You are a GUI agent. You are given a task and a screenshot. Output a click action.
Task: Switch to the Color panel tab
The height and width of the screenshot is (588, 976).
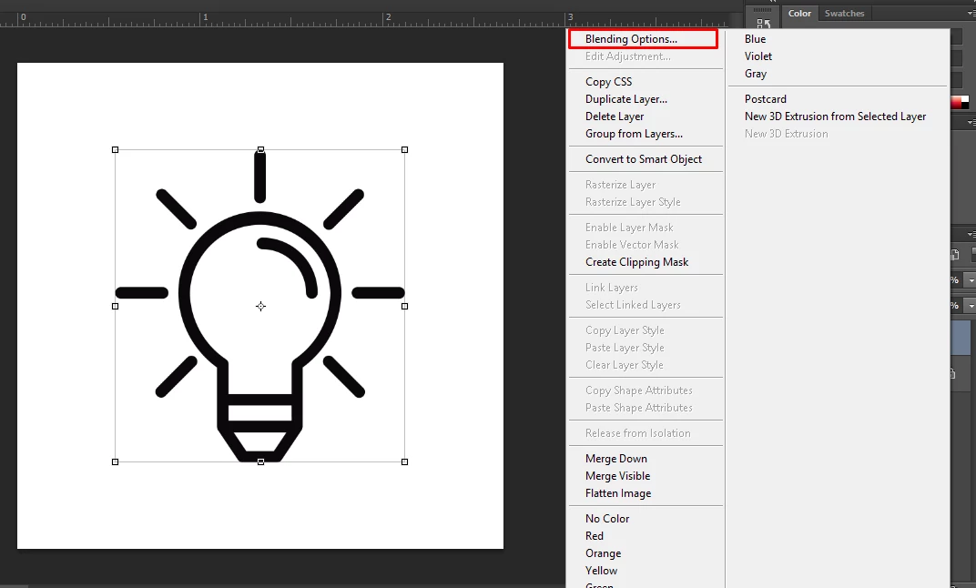click(799, 13)
